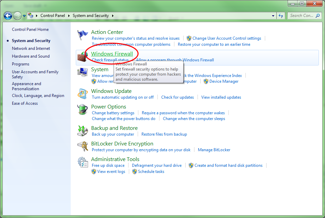Click the BitLocker Drive Encryption keys icon

(x=82, y=146)
